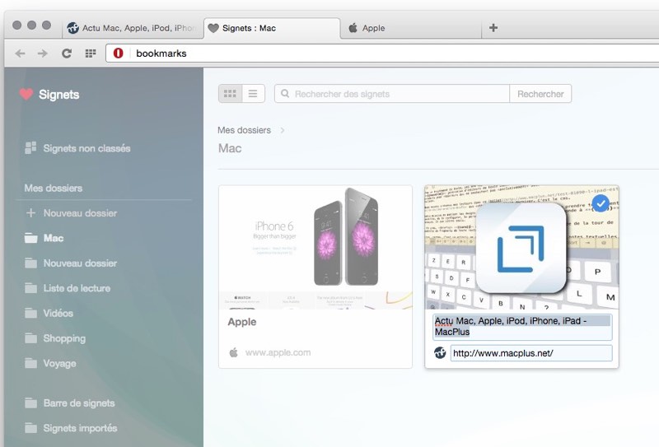Click the address bar showing bookmarks
Image resolution: width=659 pixels, height=447 pixels.
click(x=382, y=54)
